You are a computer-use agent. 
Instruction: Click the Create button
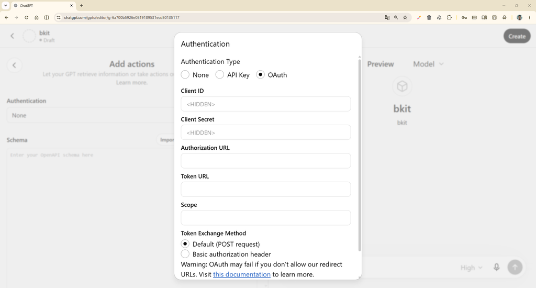tap(517, 36)
